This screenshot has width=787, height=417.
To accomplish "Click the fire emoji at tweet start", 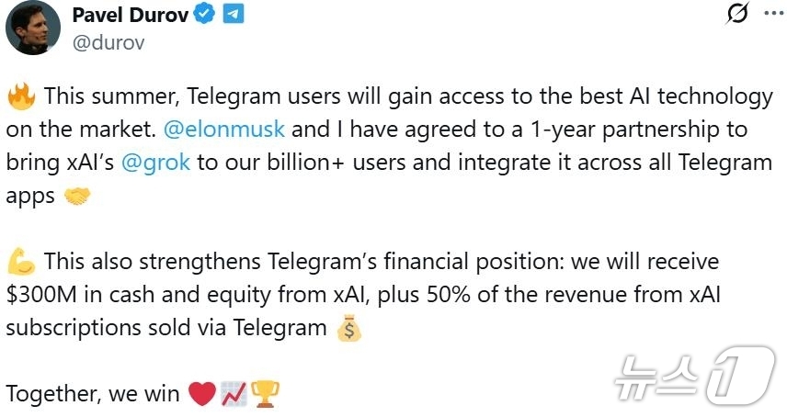I will click(x=21, y=96).
